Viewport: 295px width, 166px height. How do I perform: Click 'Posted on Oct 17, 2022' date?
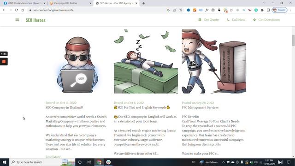pos(61,103)
